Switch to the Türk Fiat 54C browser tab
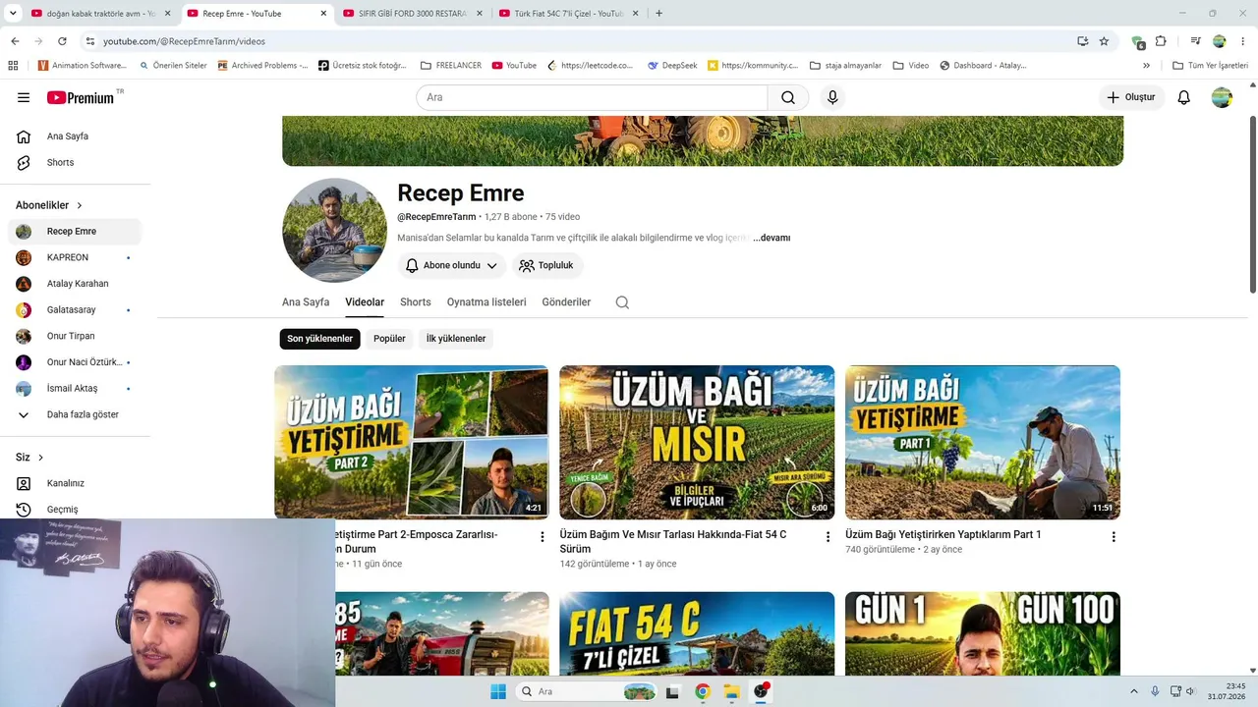Screen dimensions: 1258x707 pyautogui.click(x=570, y=14)
